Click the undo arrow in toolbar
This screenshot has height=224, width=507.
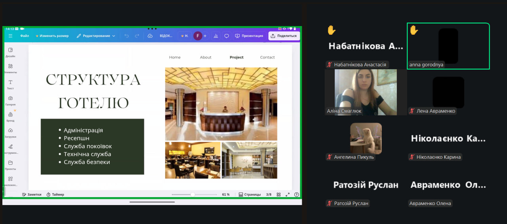(127, 36)
